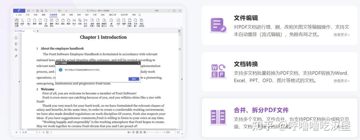Switch to the 注释 ribbon tab
The image size is (360, 140).
(63, 15)
